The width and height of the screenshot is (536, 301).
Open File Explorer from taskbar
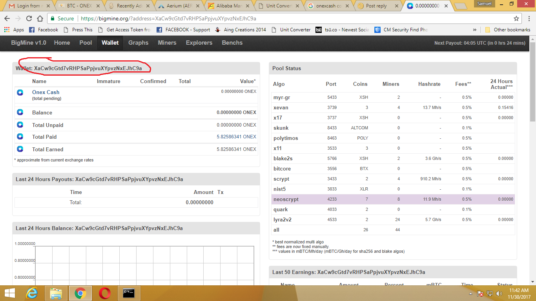click(56, 293)
